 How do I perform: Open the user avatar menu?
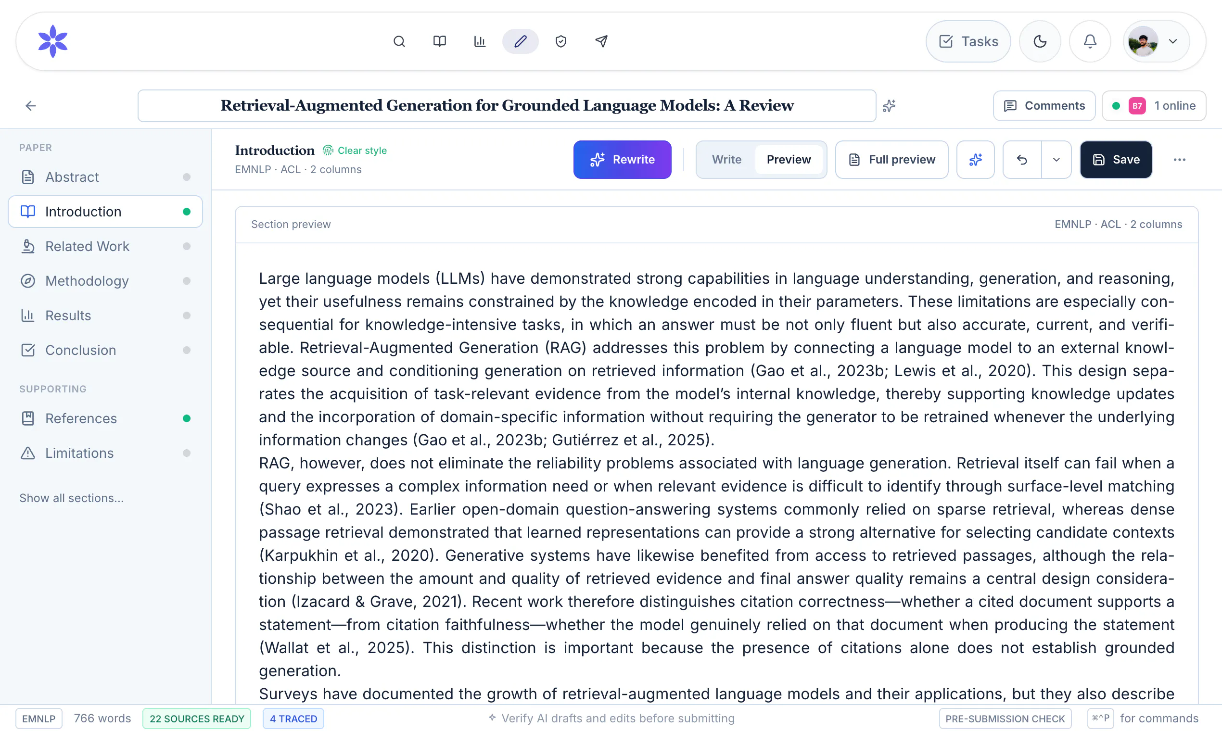coord(1156,41)
